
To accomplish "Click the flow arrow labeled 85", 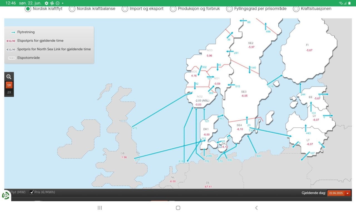I will click(x=217, y=67).
